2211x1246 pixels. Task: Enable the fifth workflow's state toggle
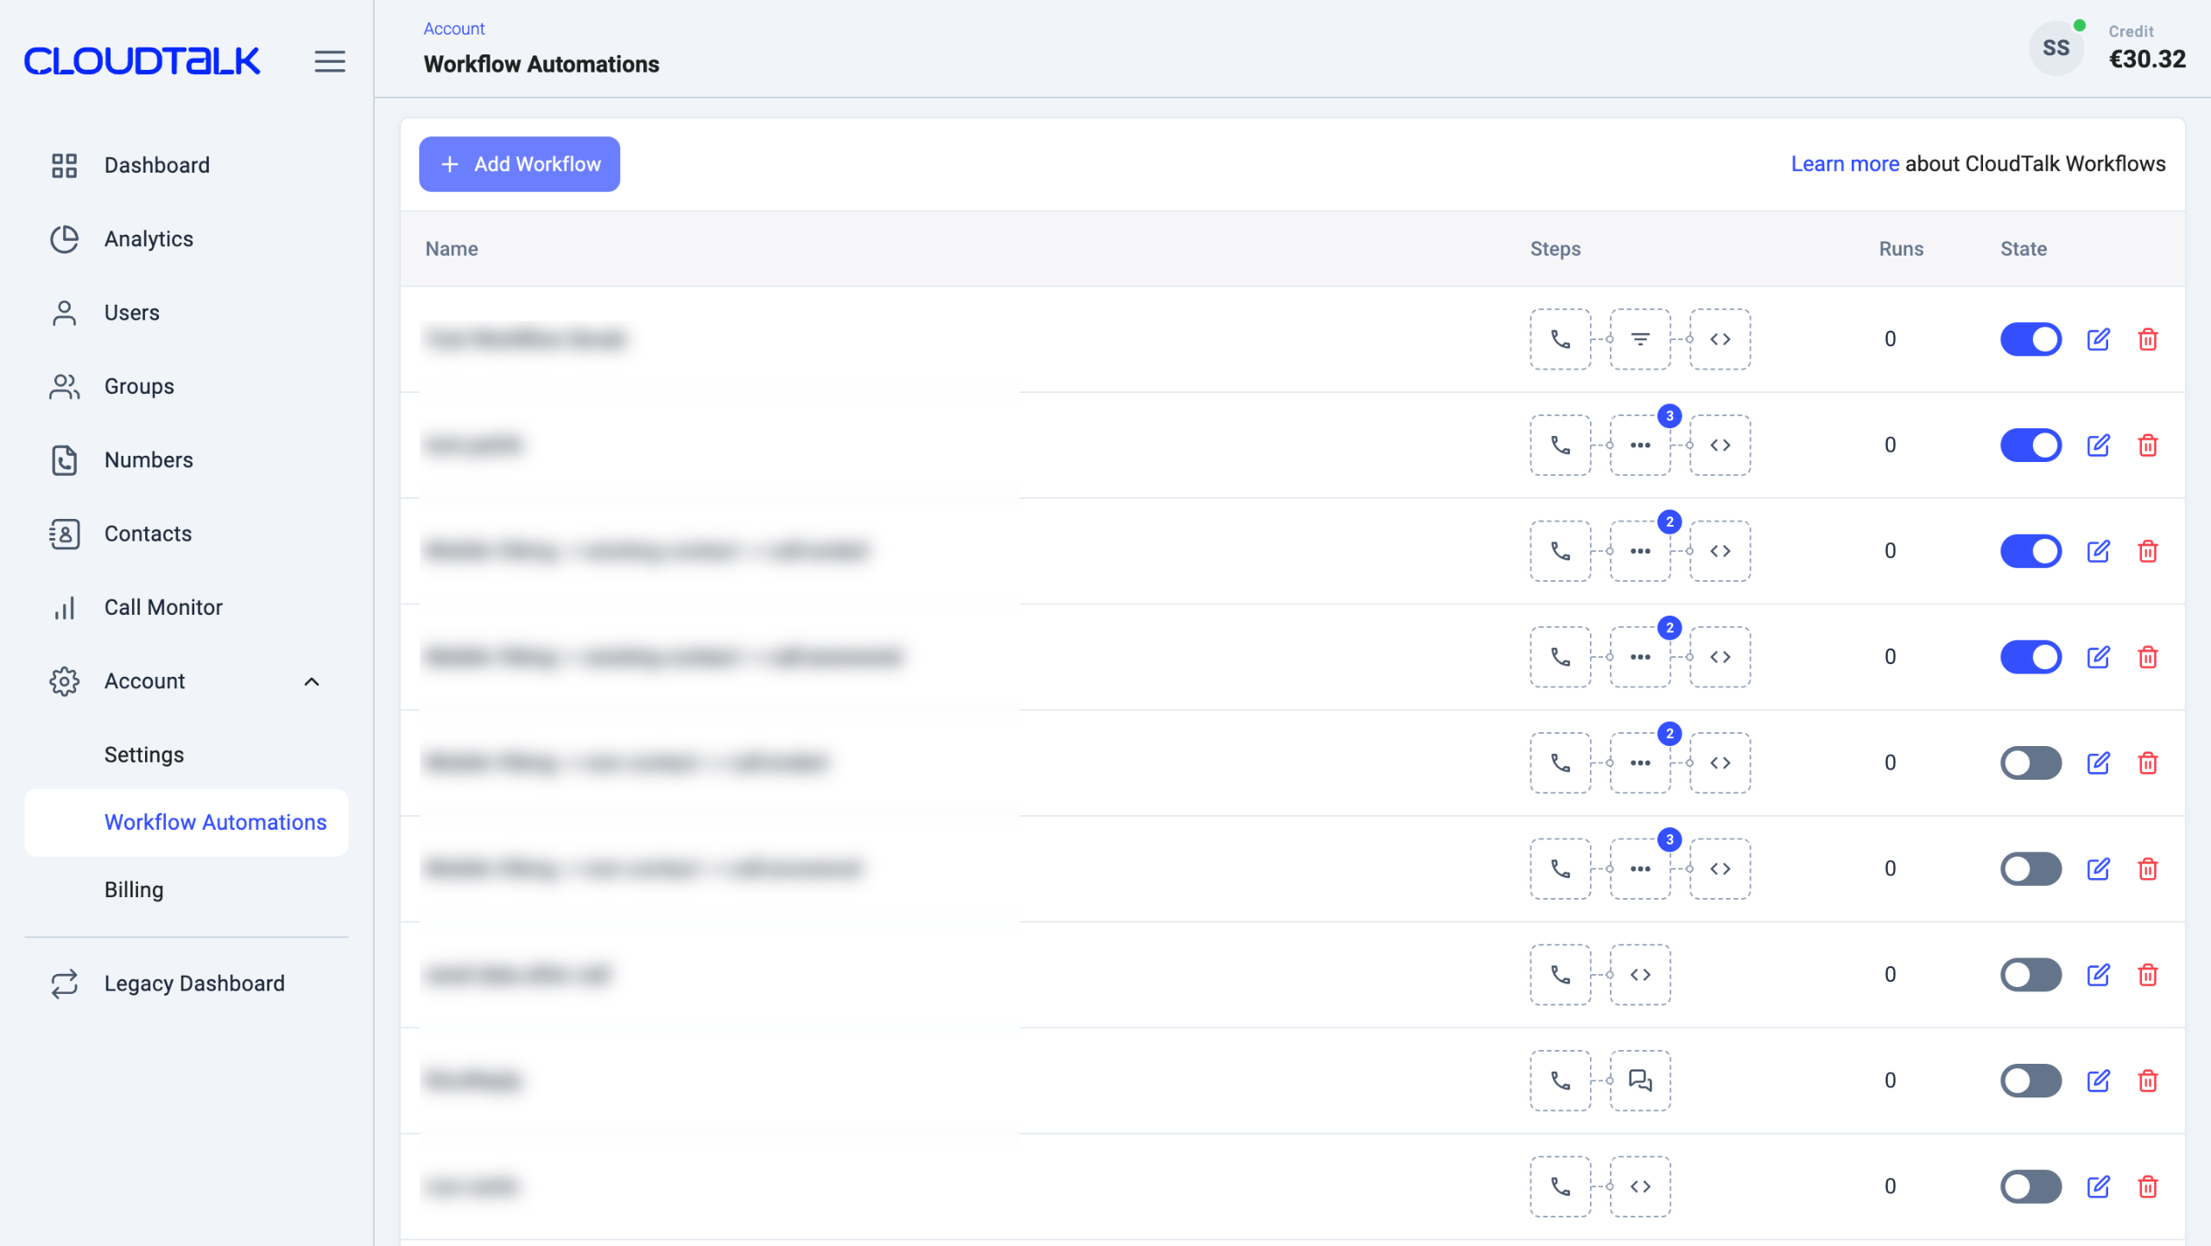tap(2030, 762)
